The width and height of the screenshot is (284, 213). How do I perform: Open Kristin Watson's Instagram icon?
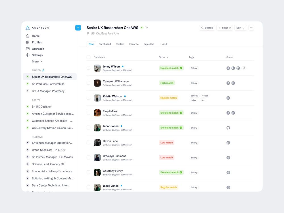[228, 98]
